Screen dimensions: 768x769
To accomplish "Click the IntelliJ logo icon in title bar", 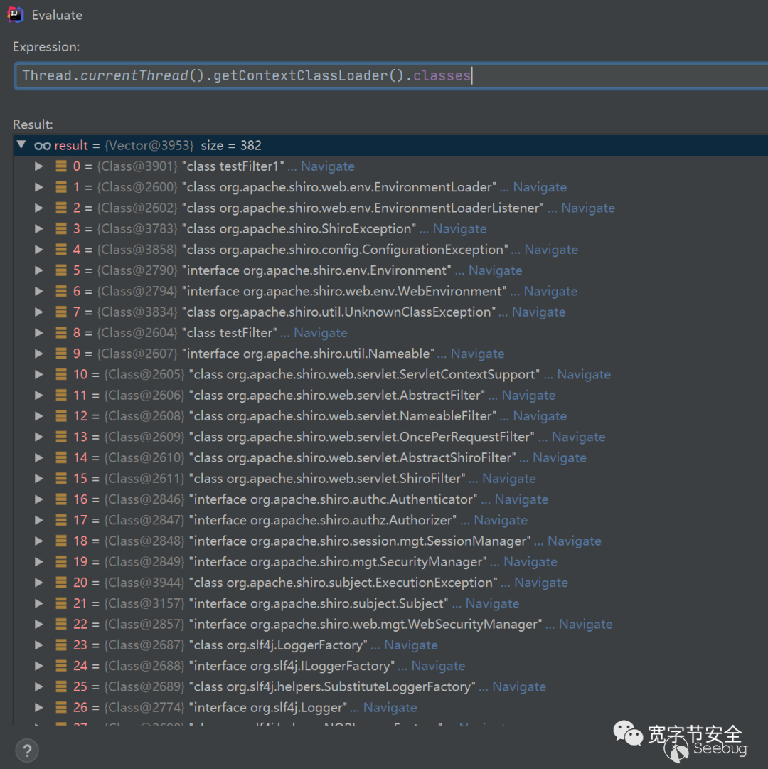I will pos(16,14).
